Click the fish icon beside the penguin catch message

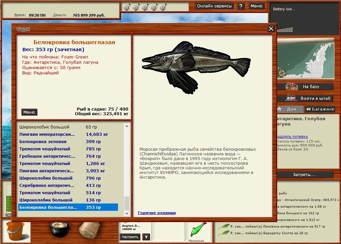223,226
